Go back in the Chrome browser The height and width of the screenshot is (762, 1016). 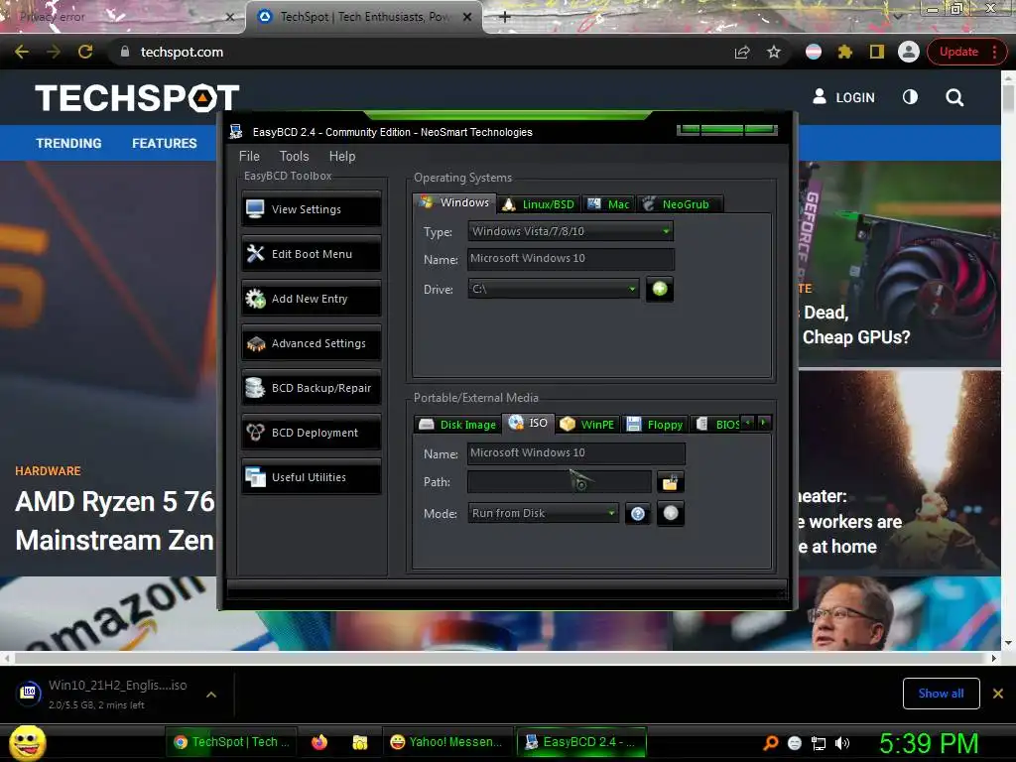click(22, 52)
